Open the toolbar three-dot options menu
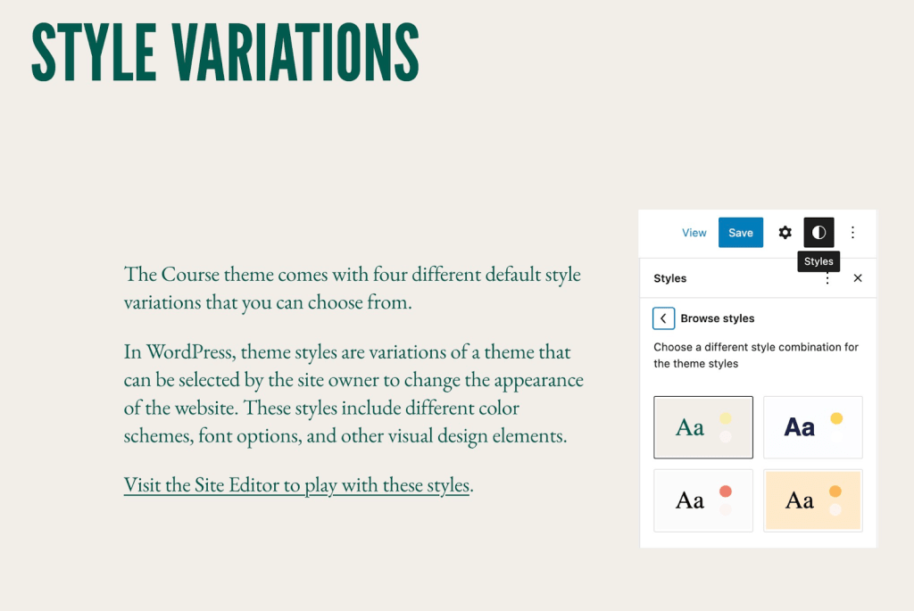Viewport: 914px width, 611px height. pyautogui.click(x=853, y=232)
